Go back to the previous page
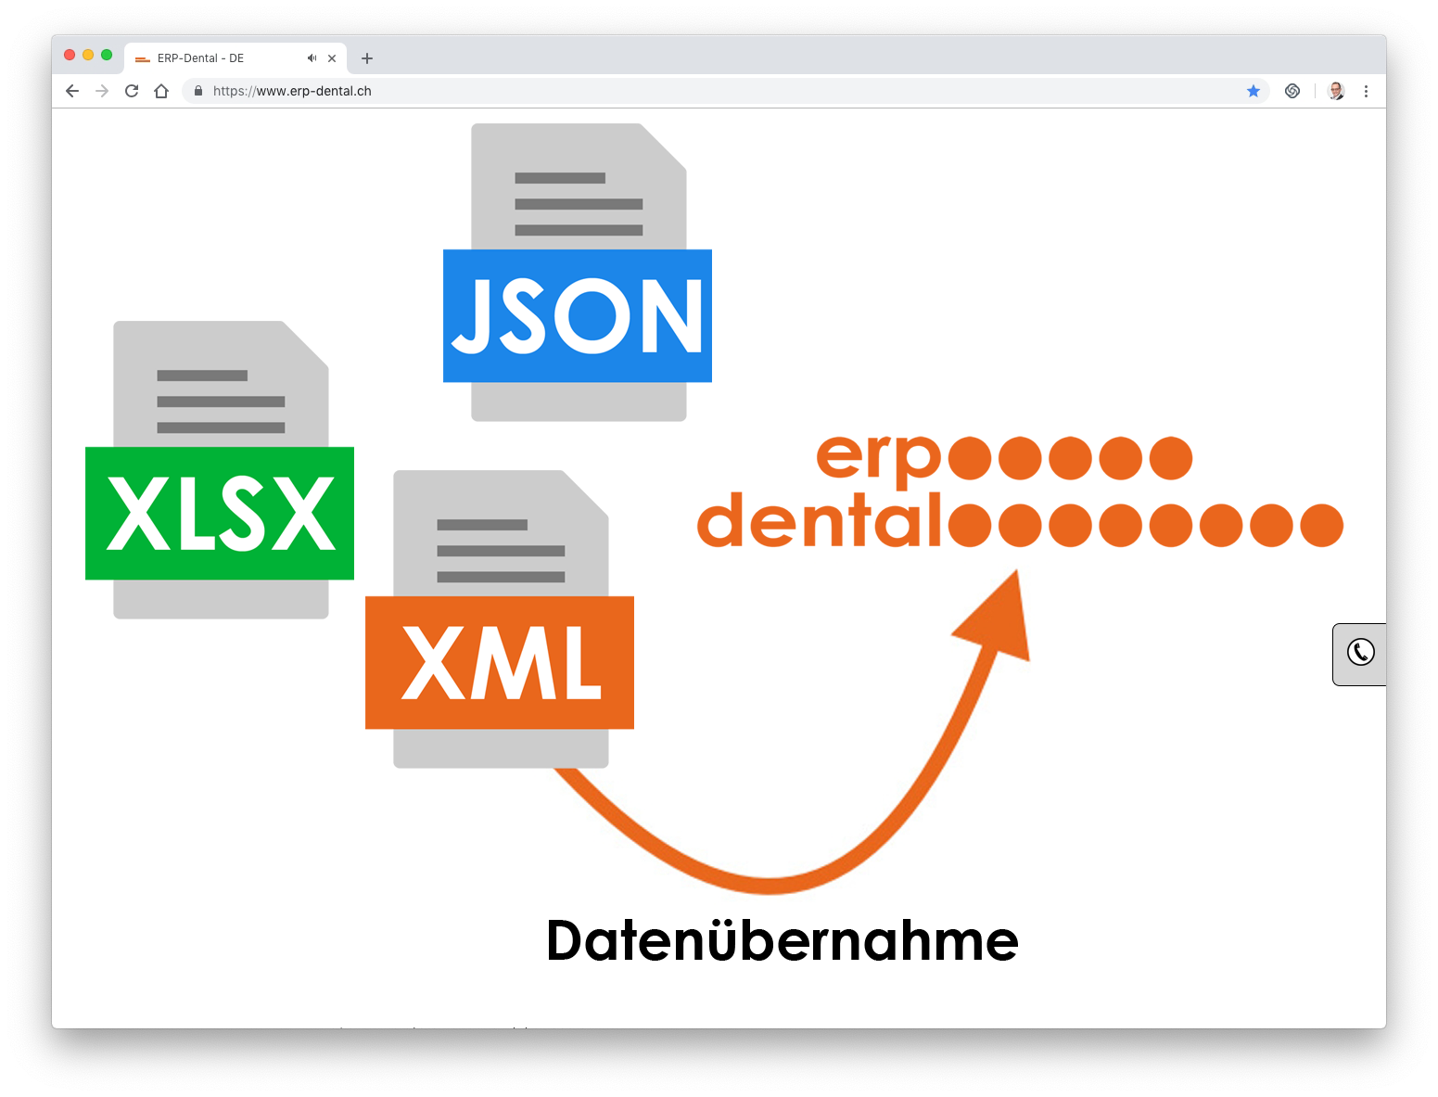 (x=72, y=91)
